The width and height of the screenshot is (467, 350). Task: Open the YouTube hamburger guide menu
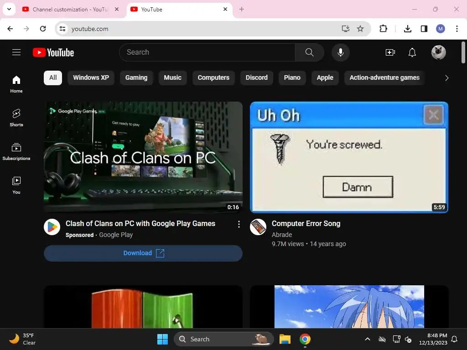pos(16,52)
